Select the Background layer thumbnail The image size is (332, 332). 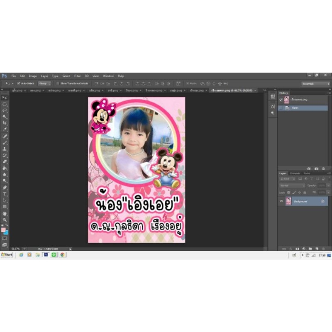tap(288, 201)
